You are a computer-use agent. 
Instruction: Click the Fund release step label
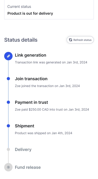coord(28,167)
